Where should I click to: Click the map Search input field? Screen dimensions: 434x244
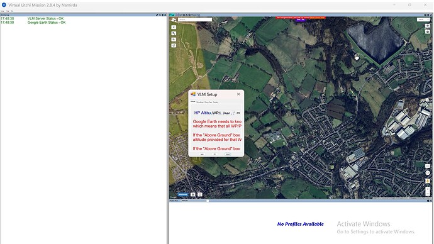[x=195, y=19]
